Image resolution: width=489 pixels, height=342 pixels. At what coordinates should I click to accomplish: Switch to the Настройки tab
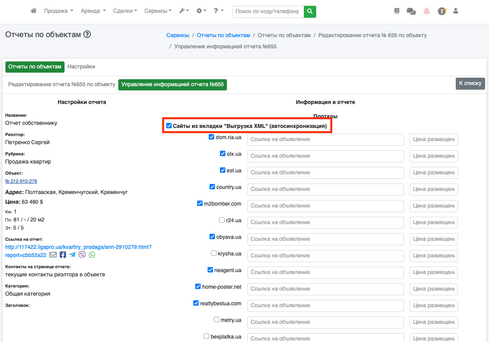click(x=81, y=66)
